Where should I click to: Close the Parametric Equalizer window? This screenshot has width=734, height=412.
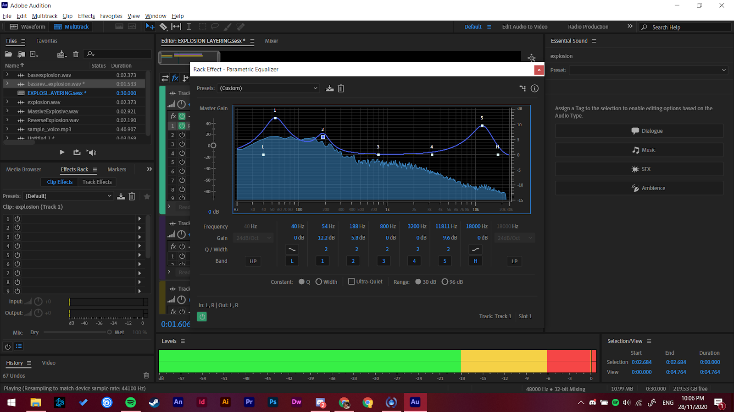[539, 70]
